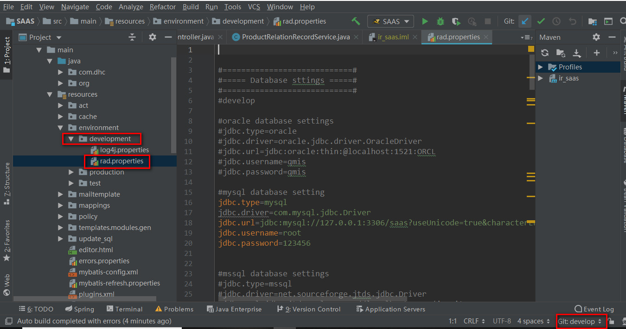Expand the ir_saas node in Maven panel
The image size is (626, 329).
pos(541,78)
